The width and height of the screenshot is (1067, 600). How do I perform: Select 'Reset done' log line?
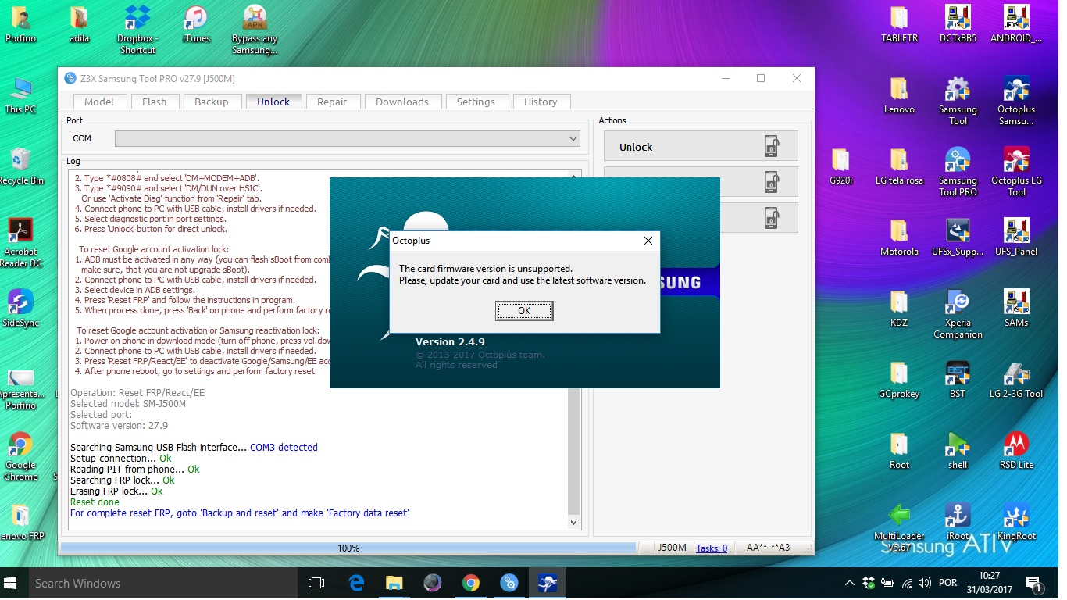95,502
